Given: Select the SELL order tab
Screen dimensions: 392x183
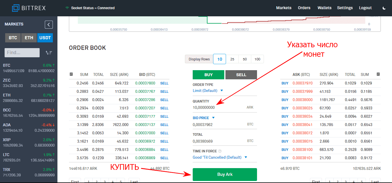Looking at the screenshot, I should [241, 75].
